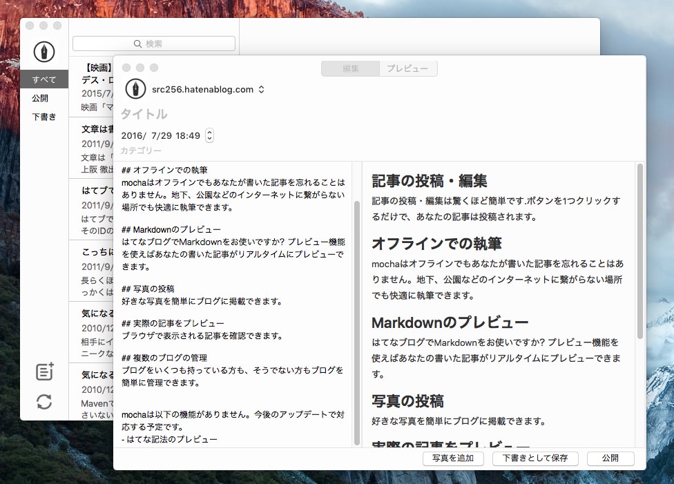Click the 写真を追加 button
Screen dimensions: 674x484
tap(453, 458)
